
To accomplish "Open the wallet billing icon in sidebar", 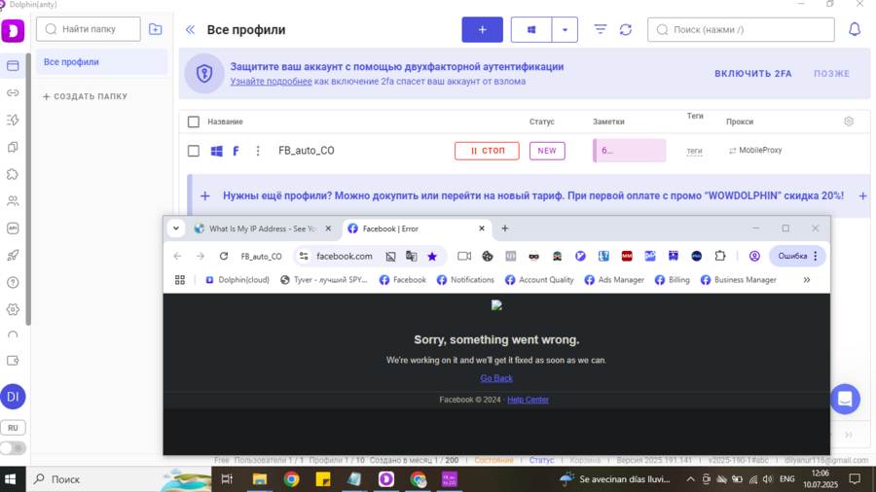I will pos(13,361).
